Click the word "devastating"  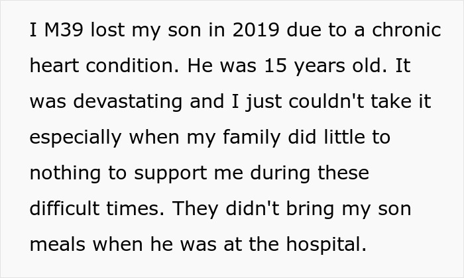tap(128, 103)
